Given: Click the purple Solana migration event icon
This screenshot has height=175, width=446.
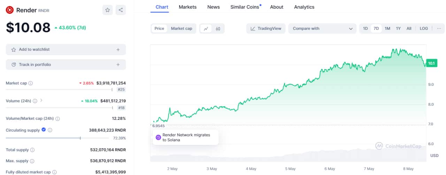Looking at the screenshot, I should 158,137.
